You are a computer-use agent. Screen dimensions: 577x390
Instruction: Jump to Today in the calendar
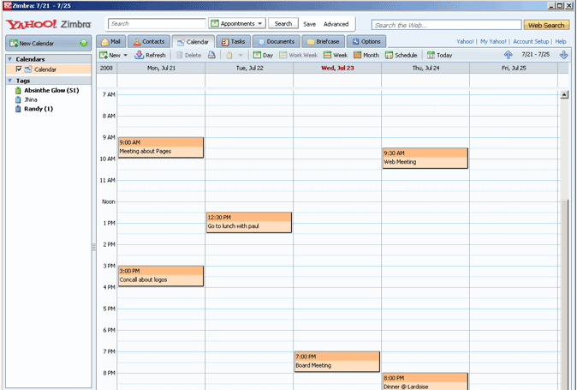pyautogui.click(x=440, y=55)
